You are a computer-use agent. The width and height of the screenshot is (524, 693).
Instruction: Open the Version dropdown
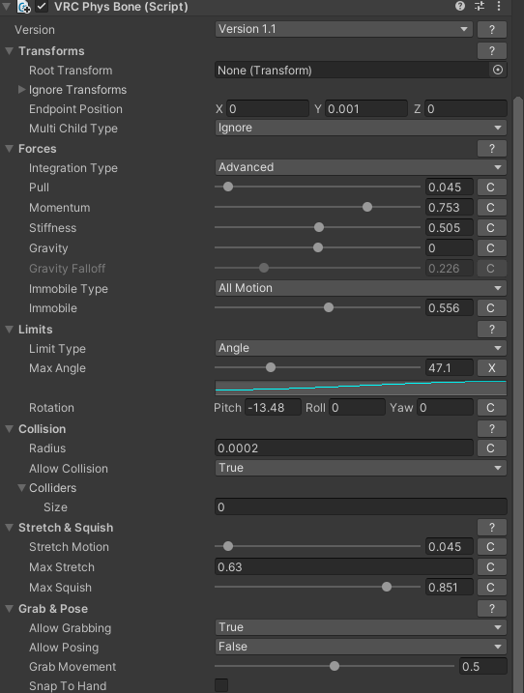pos(343,29)
